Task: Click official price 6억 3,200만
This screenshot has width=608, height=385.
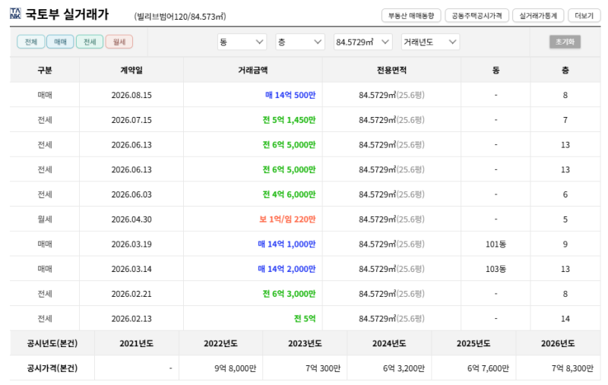Action: tap(404, 368)
